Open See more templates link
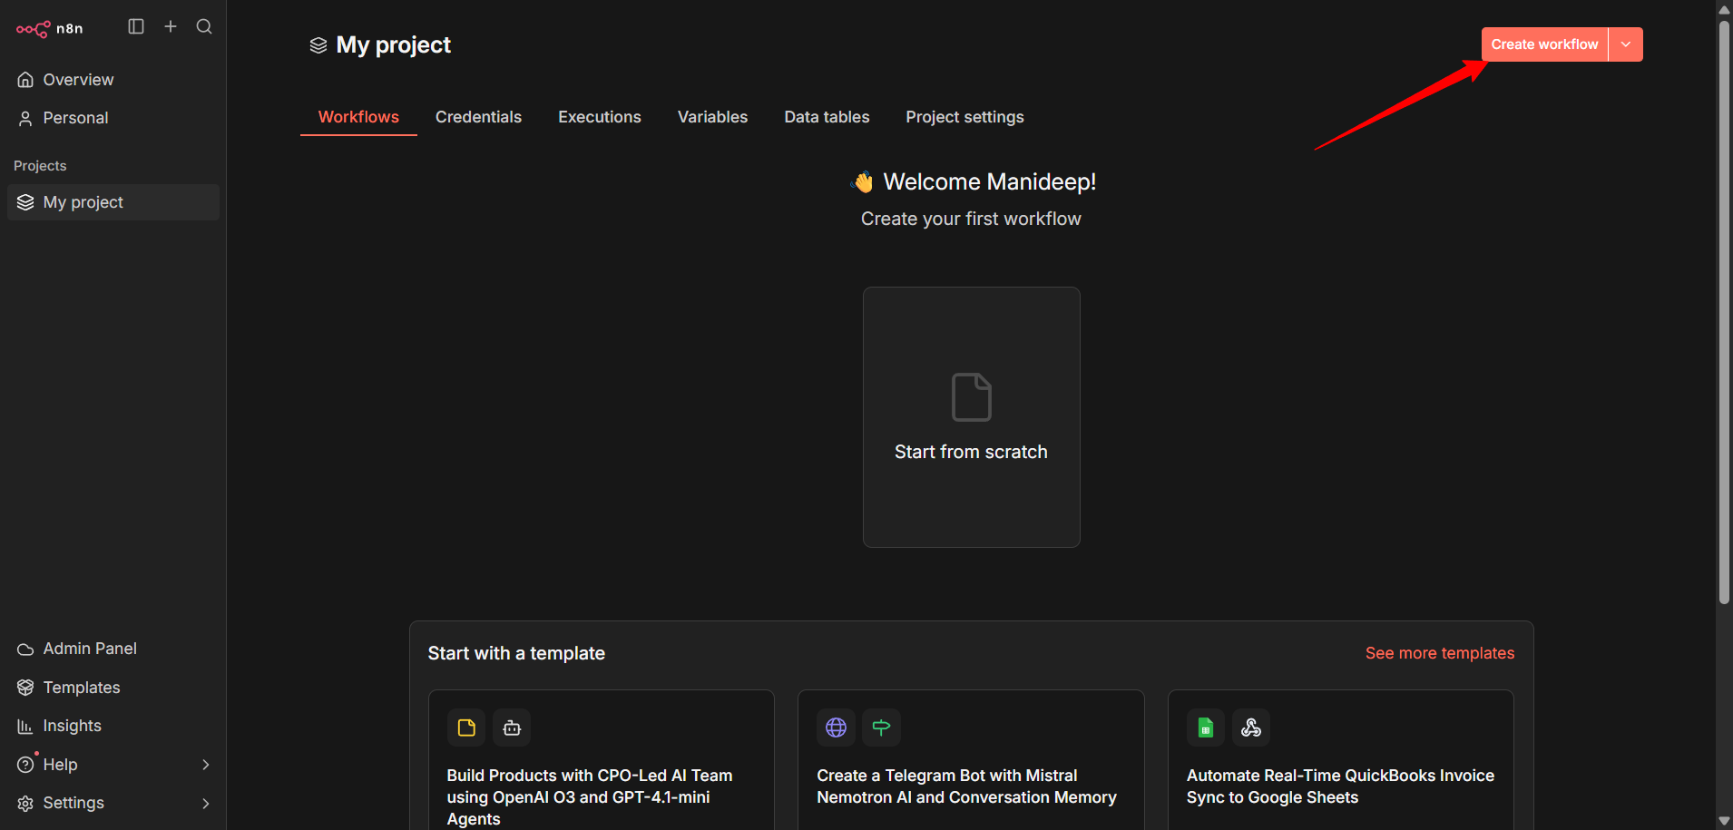The width and height of the screenshot is (1733, 830). (x=1439, y=652)
